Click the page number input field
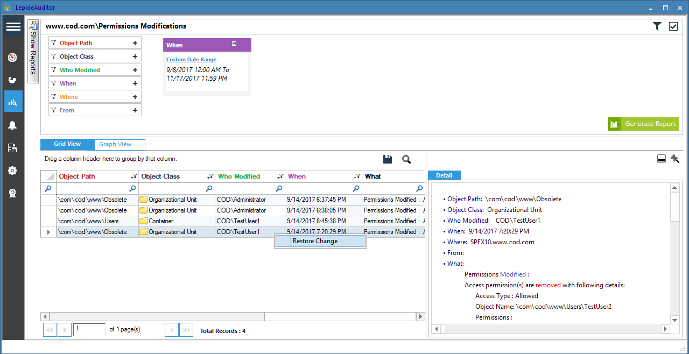 (89, 329)
